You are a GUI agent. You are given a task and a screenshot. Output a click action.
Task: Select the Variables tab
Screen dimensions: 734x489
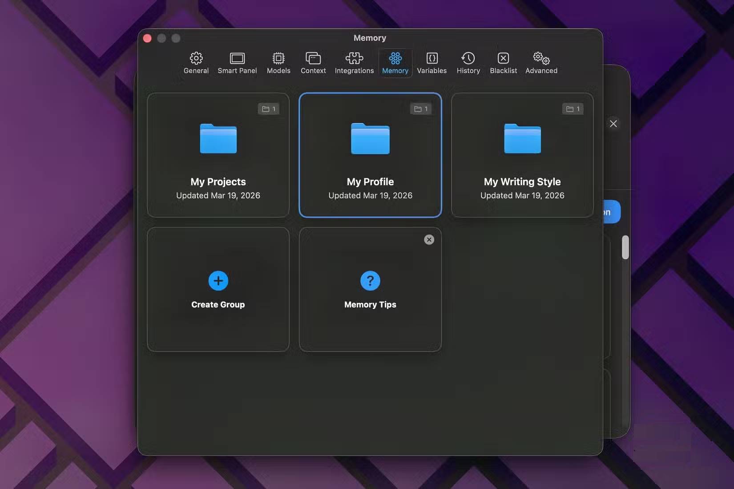click(x=432, y=63)
